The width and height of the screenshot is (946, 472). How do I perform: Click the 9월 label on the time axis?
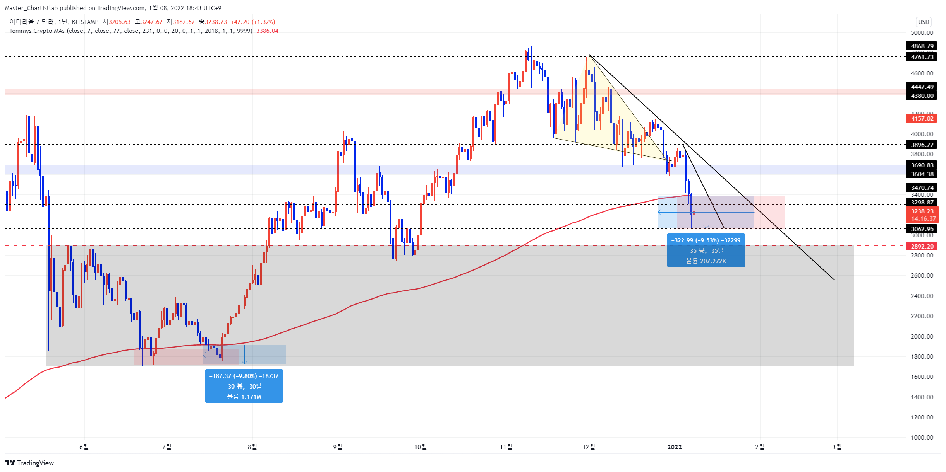click(x=338, y=447)
